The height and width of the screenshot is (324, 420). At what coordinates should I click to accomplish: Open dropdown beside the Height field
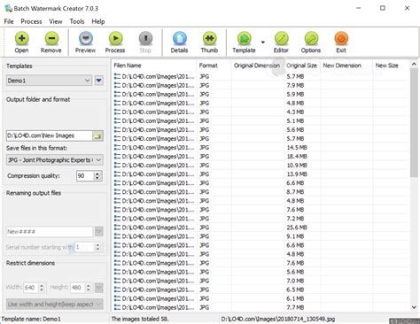coord(99,288)
